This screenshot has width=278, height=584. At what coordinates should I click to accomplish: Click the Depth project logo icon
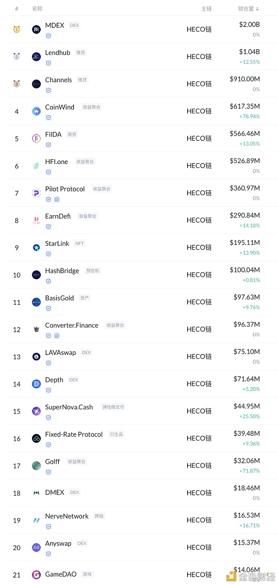coord(36,384)
